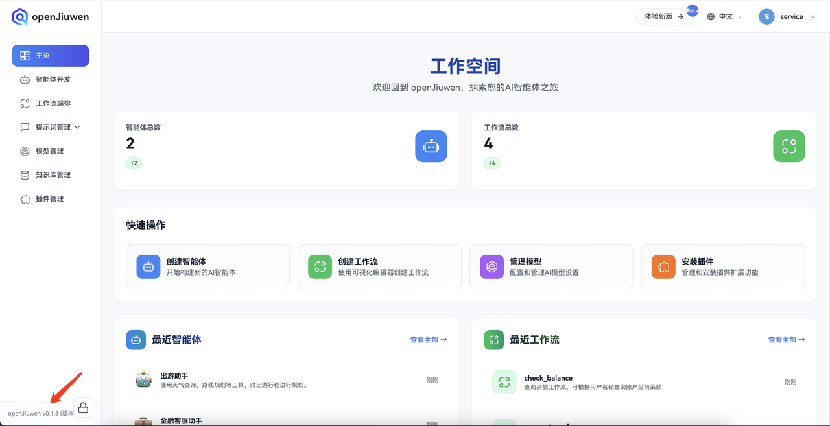Click 查看全部 link in 最近智能体
830x426 pixels.
429,340
